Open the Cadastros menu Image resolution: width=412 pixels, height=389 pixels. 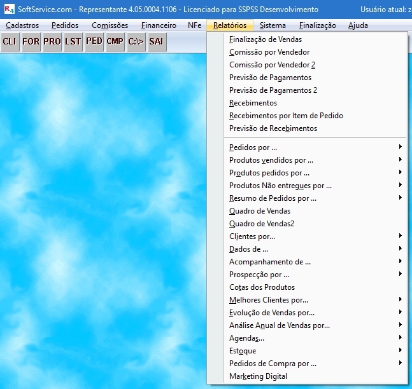22,25
